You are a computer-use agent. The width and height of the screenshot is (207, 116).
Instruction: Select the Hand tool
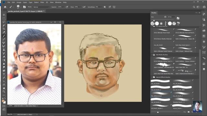click(4, 88)
